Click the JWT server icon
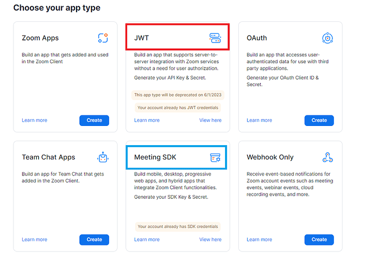367x253 pixels. point(215,38)
